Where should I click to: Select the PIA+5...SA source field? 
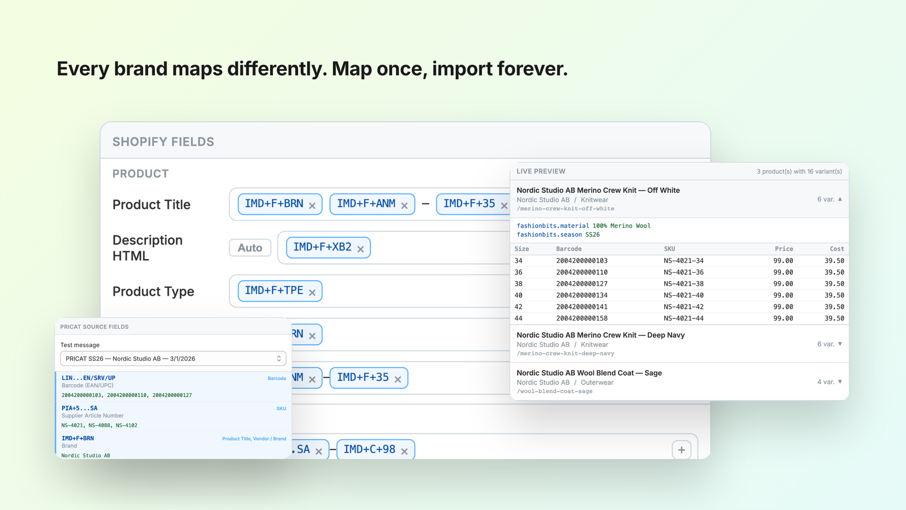pyautogui.click(x=174, y=417)
